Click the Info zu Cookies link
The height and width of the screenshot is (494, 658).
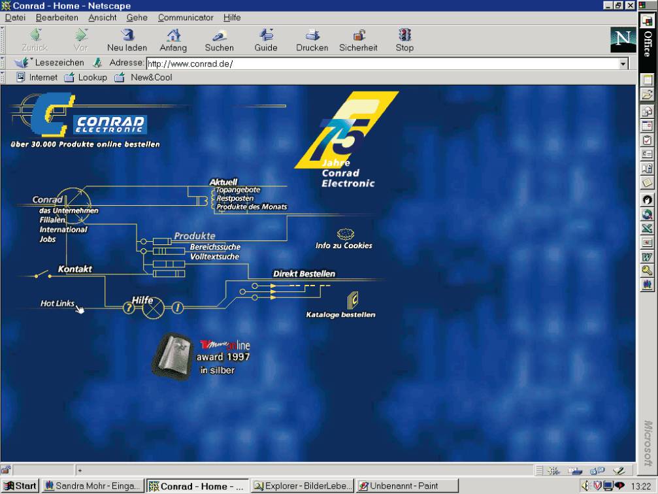tap(344, 245)
